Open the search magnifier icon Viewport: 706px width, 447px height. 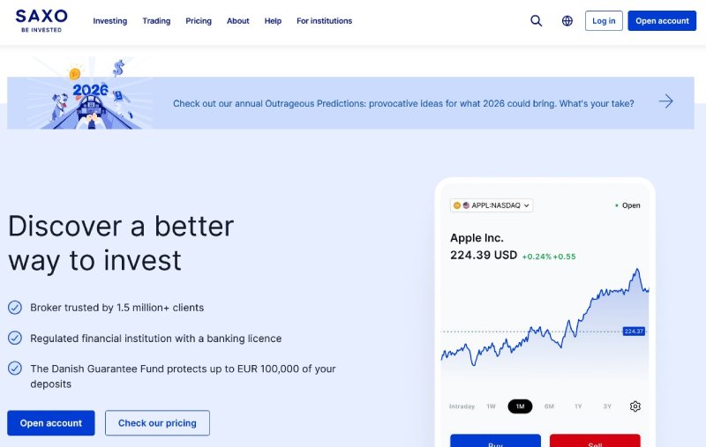tap(537, 21)
